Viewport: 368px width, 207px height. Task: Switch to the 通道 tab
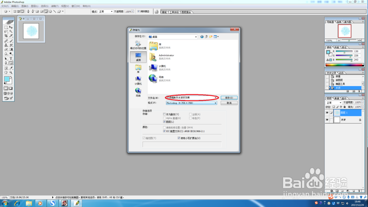[337, 98]
